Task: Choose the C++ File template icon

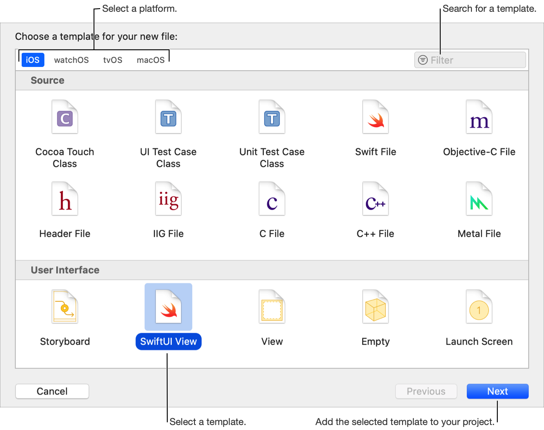Action: pyautogui.click(x=375, y=199)
